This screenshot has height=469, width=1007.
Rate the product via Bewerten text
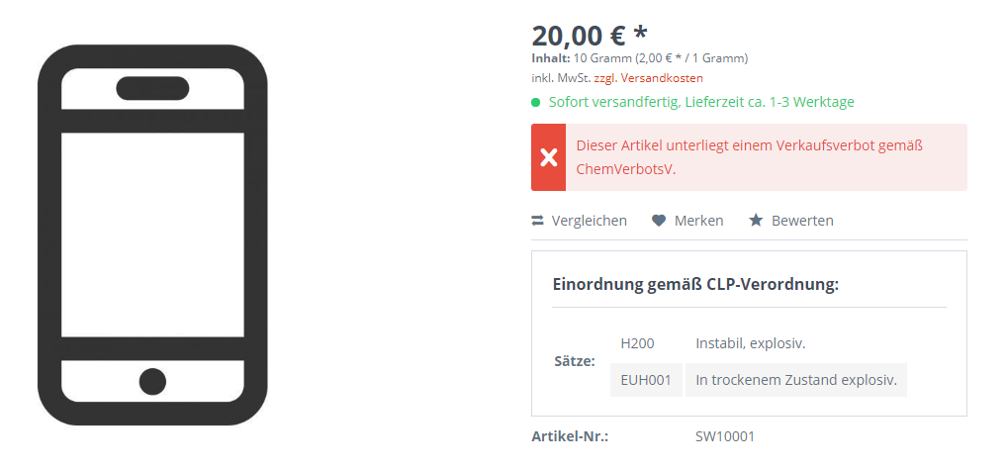802,221
